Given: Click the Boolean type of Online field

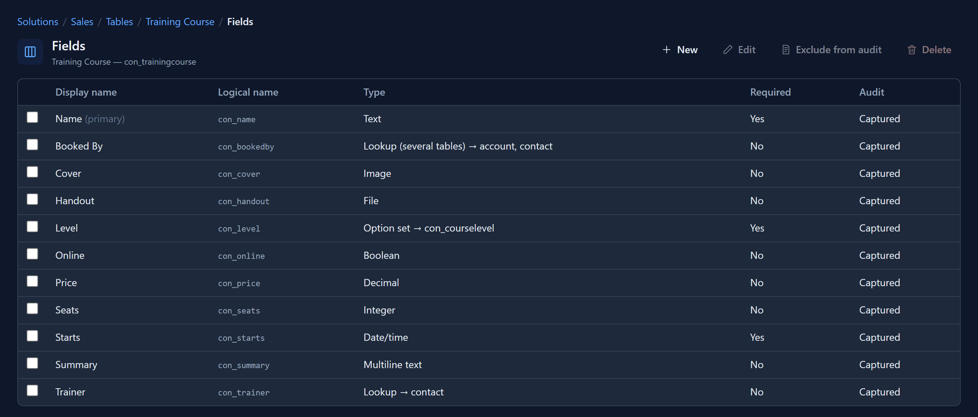Looking at the screenshot, I should (381, 255).
